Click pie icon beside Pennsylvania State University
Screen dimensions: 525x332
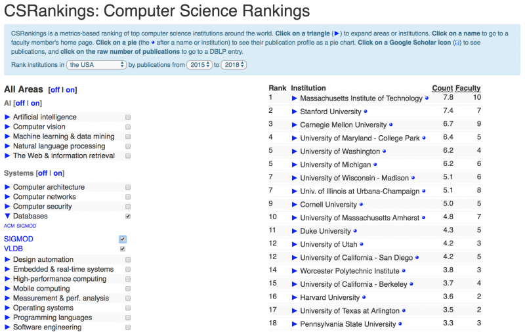[x=400, y=324]
